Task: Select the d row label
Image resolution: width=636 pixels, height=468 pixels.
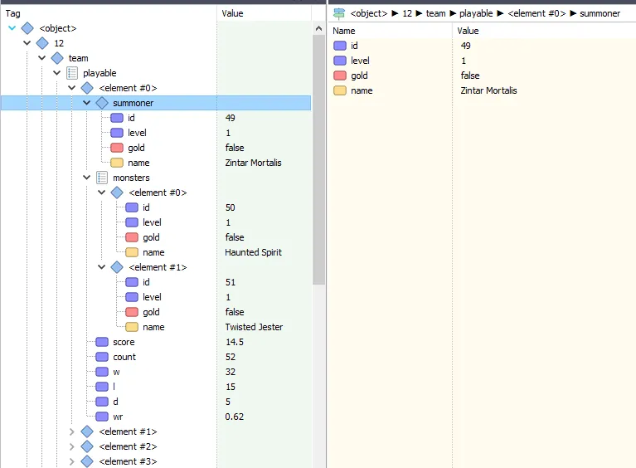Action: click(x=115, y=402)
